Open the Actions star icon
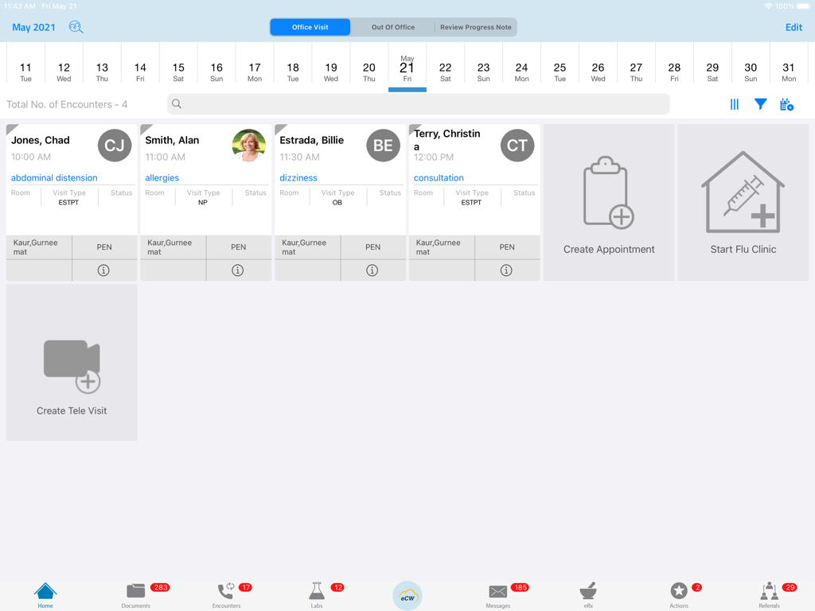This screenshot has width=815, height=611. pos(679,592)
